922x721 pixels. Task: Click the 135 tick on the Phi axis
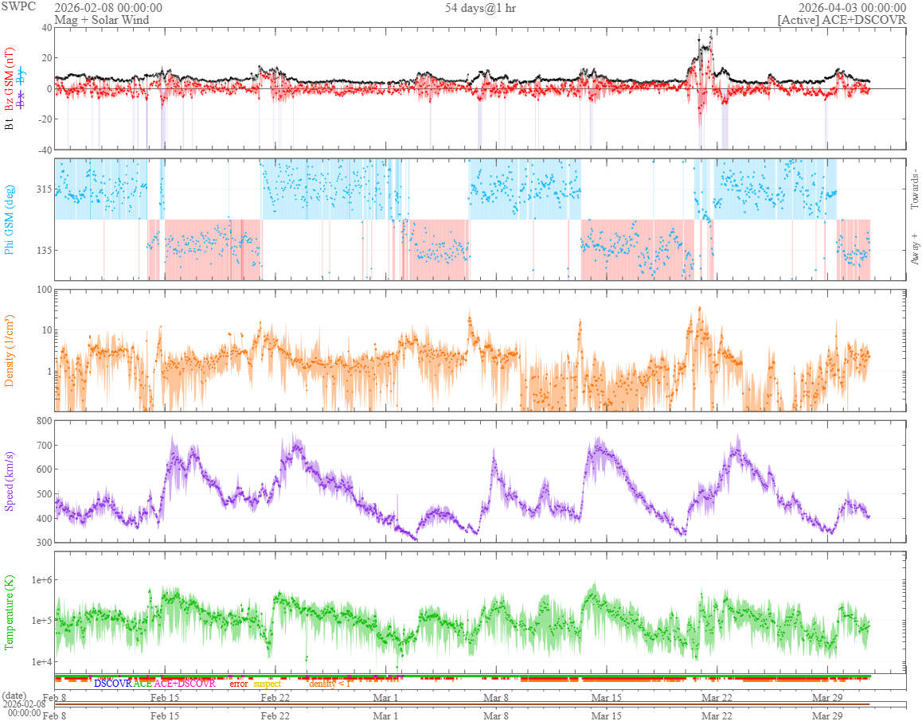click(x=44, y=251)
